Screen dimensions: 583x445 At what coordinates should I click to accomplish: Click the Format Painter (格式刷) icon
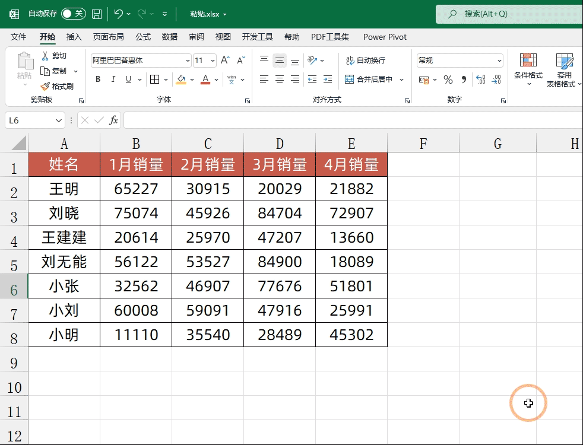tap(45, 87)
